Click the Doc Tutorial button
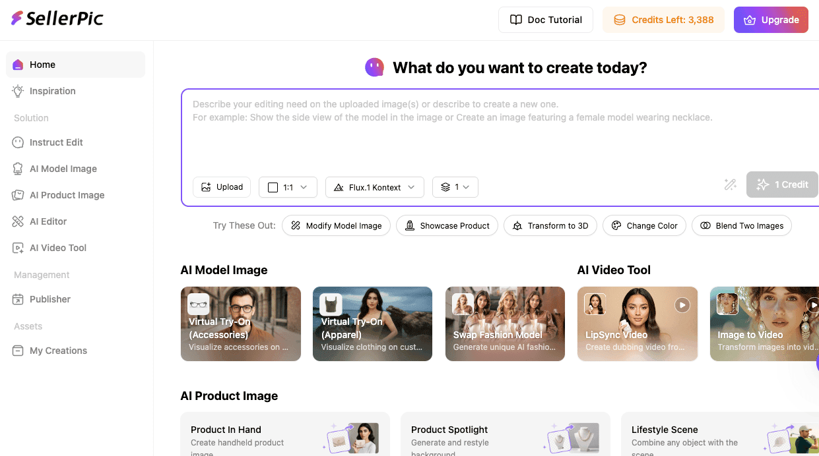 pyautogui.click(x=546, y=20)
